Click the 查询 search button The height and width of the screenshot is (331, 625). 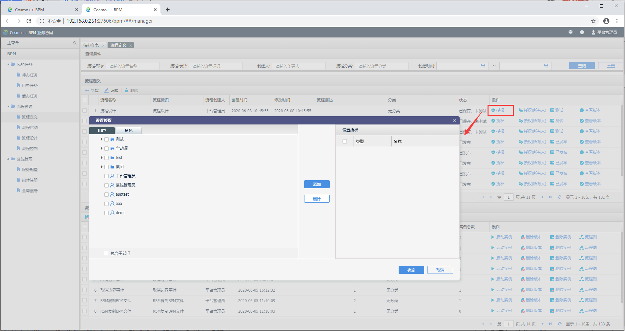tap(582, 66)
